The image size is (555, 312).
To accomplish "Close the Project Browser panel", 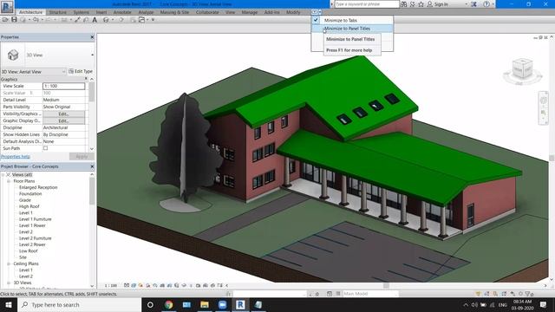I will pos(93,166).
